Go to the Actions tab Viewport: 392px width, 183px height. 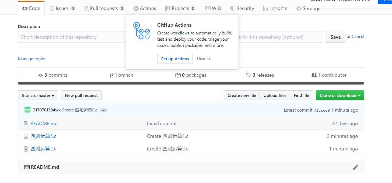click(x=145, y=8)
